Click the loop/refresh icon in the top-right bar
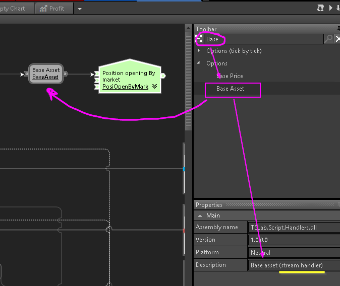 [320, 8]
